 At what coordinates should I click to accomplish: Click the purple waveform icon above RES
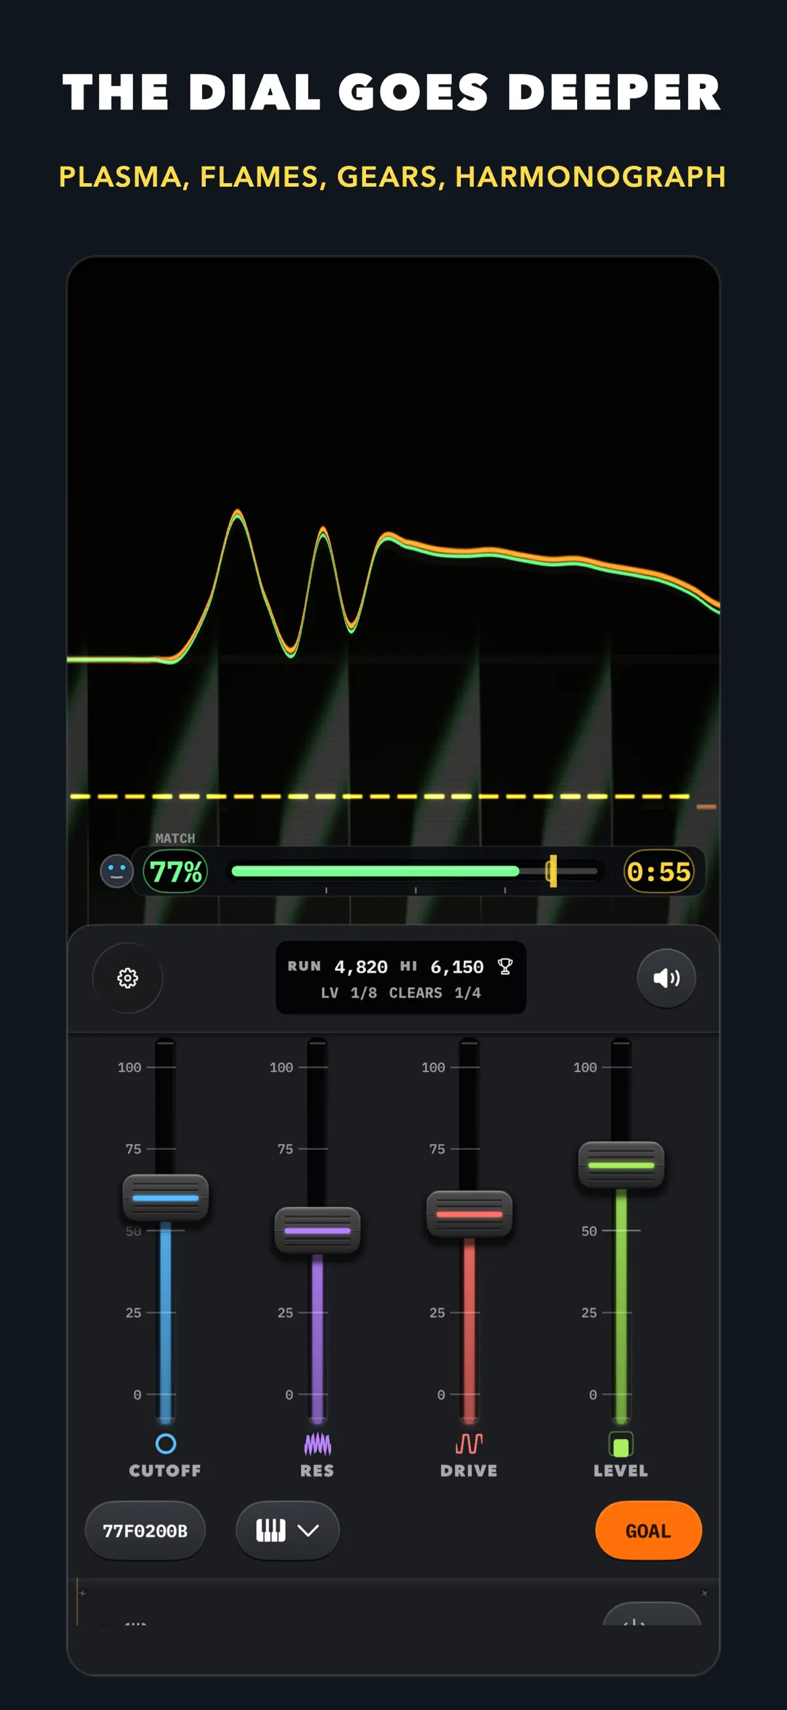(x=317, y=1444)
